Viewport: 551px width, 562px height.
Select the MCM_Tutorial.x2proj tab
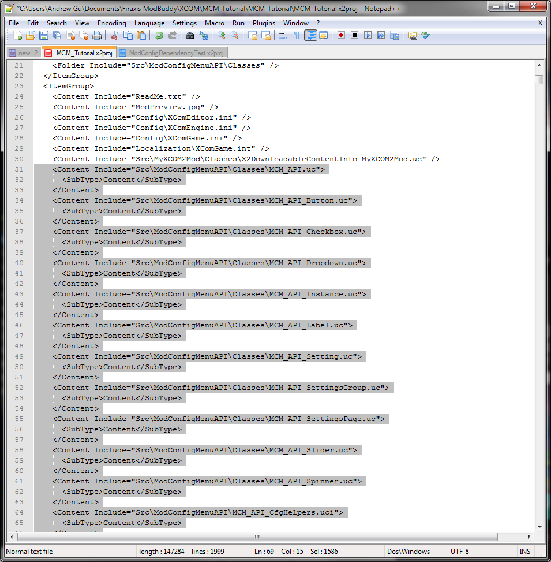coord(80,53)
